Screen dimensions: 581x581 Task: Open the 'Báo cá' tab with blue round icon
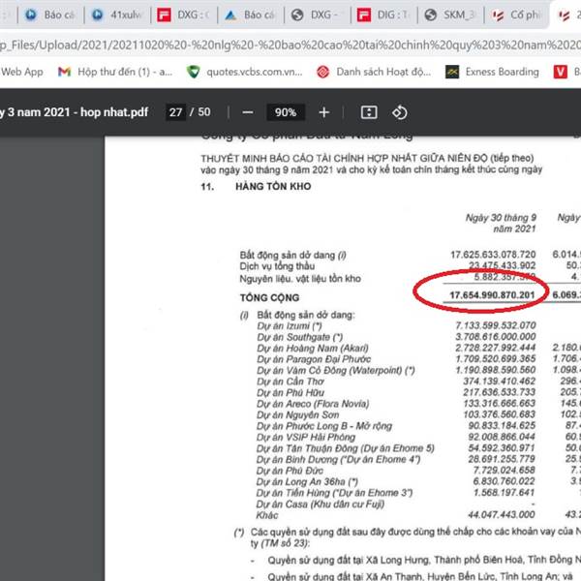coord(50,15)
